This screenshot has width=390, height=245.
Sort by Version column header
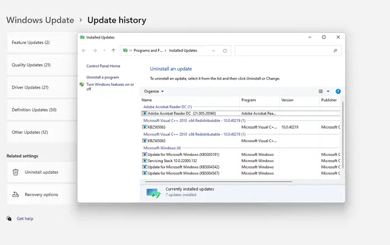pos(299,100)
